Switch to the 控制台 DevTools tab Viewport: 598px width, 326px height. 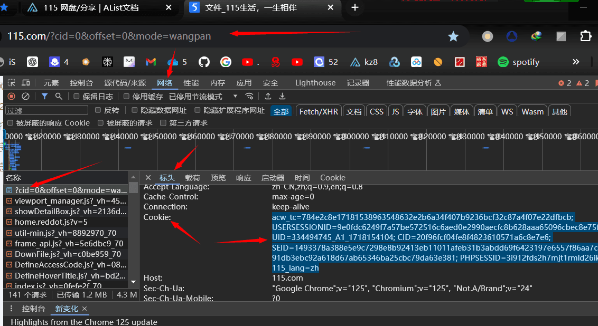click(81, 83)
